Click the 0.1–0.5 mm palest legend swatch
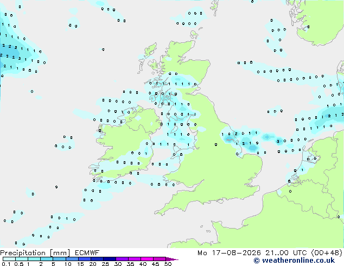The image size is (344, 266). [9, 259]
